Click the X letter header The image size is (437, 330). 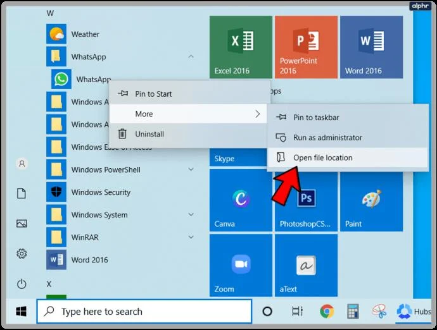49,284
